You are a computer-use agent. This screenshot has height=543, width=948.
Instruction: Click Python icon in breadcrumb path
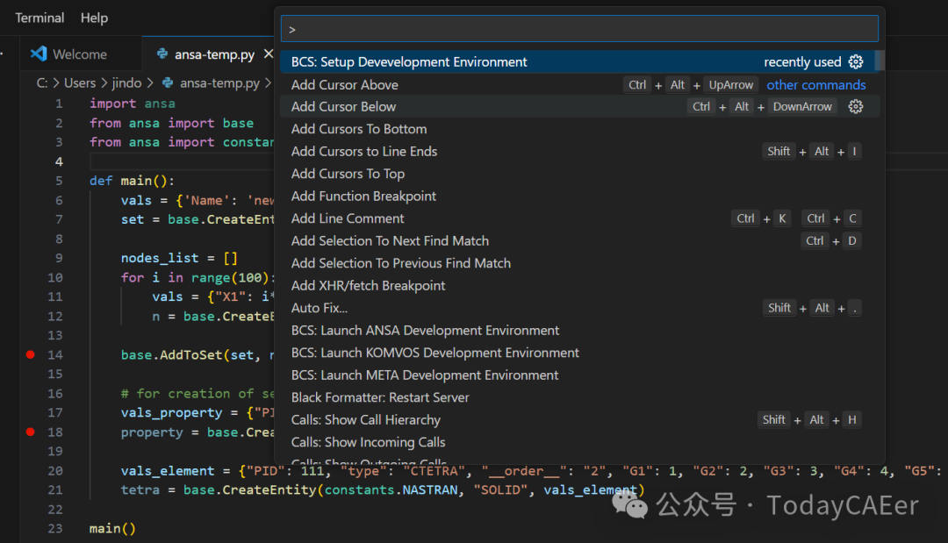click(168, 82)
